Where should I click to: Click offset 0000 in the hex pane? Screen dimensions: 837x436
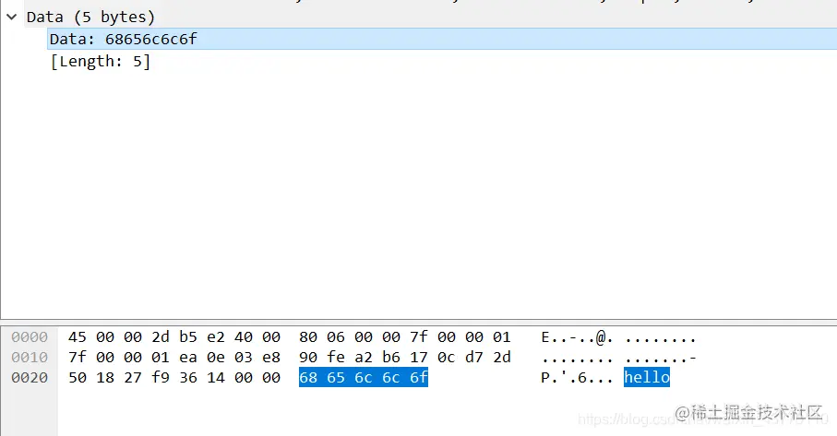30,337
